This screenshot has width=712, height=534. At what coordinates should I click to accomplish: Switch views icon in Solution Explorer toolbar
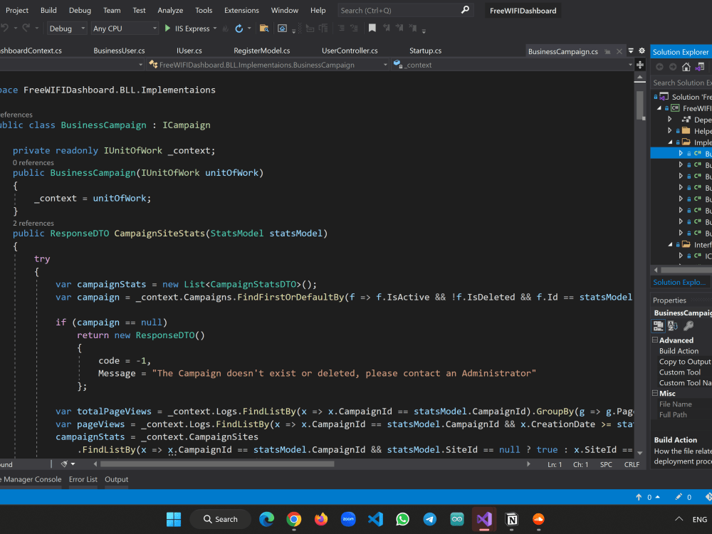(x=700, y=67)
